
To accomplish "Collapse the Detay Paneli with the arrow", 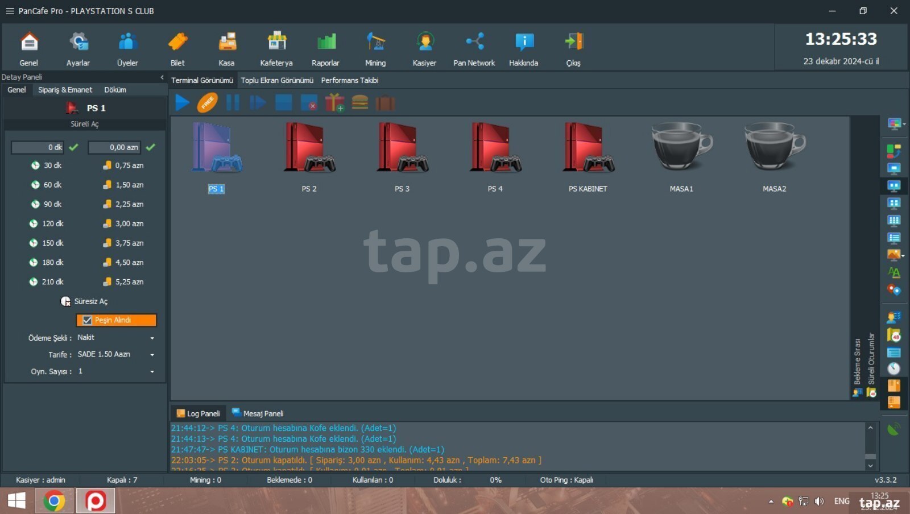I will [162, 77].
